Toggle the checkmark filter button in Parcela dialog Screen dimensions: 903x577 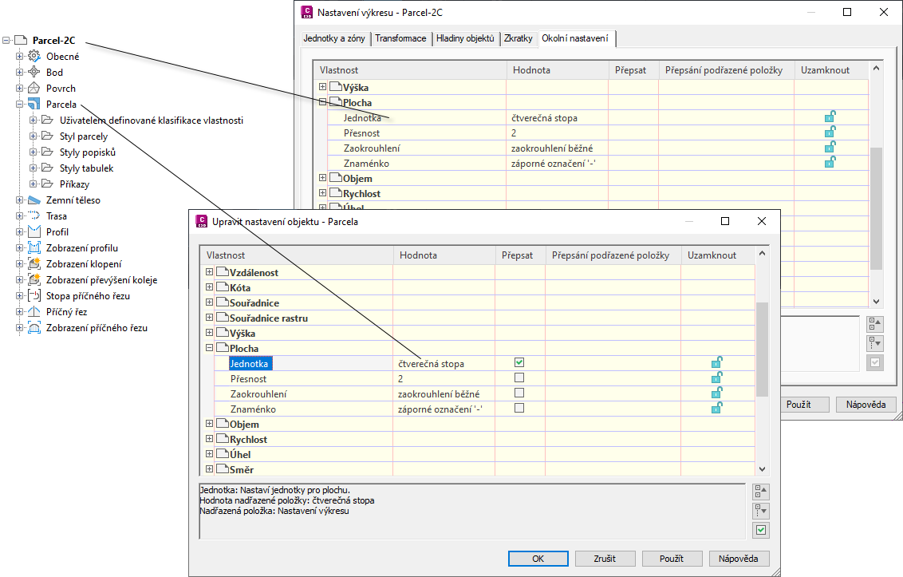[761, 530]
